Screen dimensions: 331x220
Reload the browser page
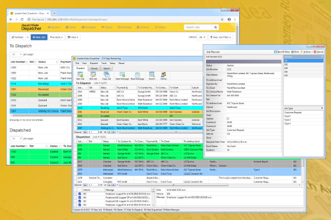click(22, 20)
